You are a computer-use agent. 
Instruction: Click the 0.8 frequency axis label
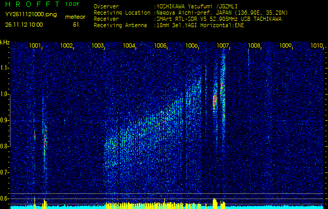click(x=4, y=146)
